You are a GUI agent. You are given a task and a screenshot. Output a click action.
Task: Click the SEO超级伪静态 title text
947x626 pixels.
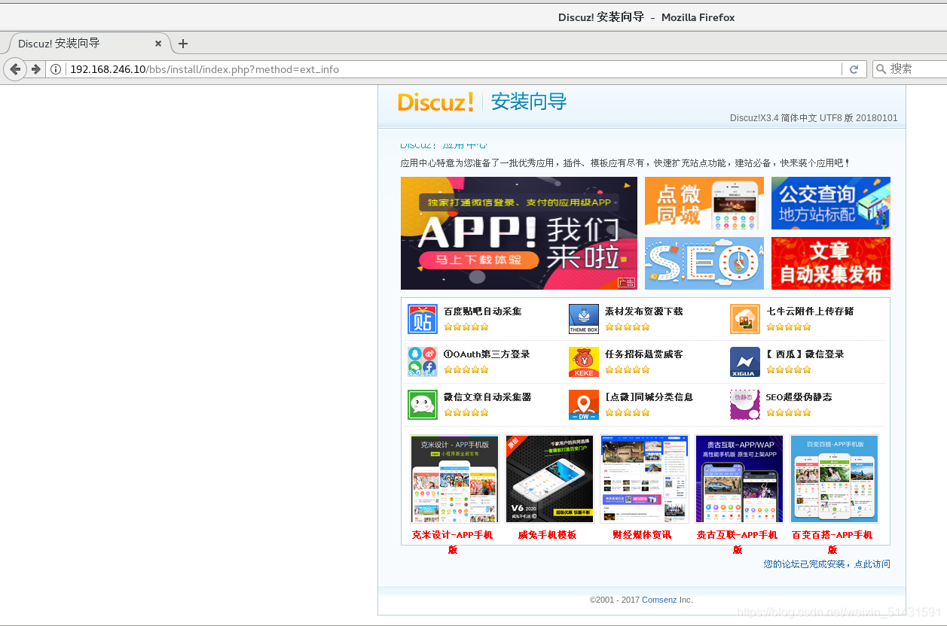799,397
